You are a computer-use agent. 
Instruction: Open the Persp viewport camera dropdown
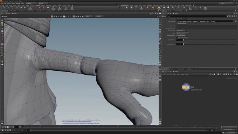(x=149, y=19)
